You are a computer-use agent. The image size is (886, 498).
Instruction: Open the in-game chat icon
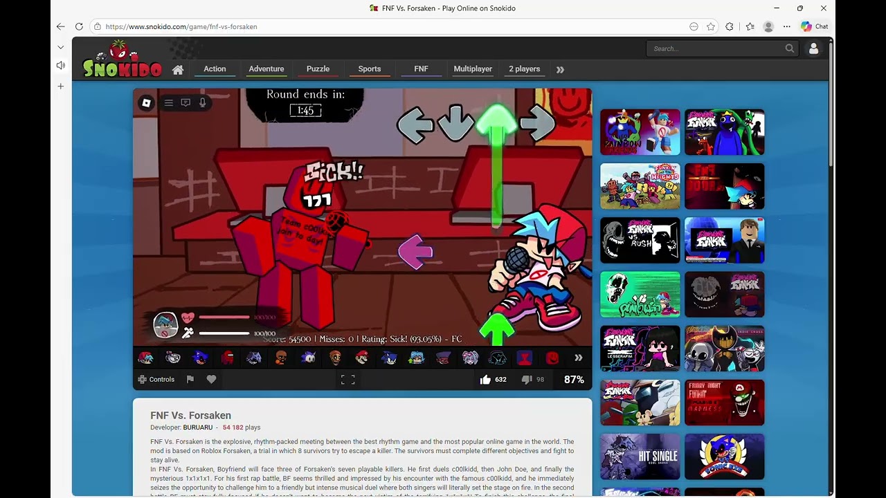186,103
